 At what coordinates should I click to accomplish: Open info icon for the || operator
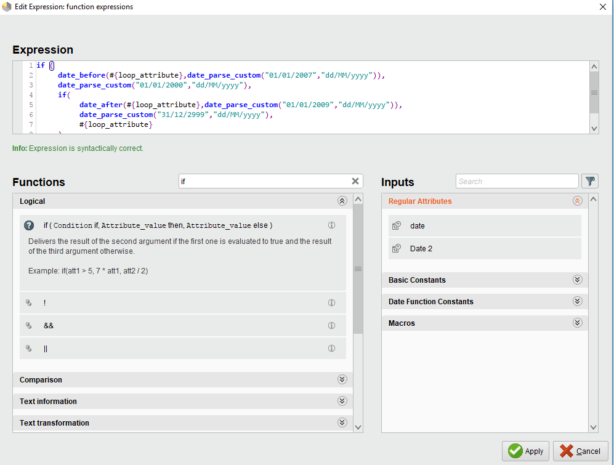point(331,348)
